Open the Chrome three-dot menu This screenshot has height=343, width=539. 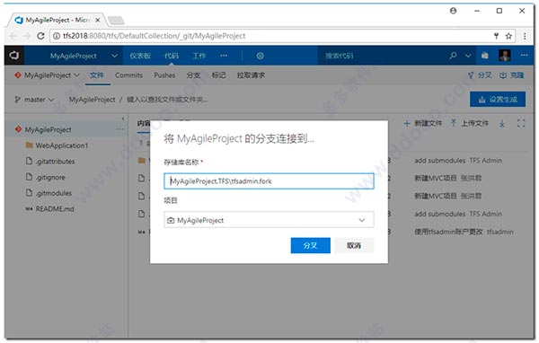click(525, 36)
